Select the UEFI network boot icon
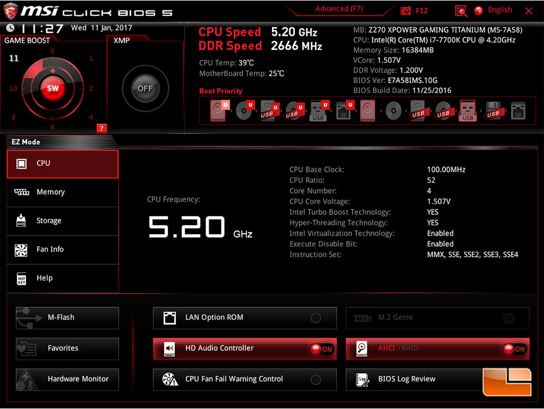This screenshot has width=544, height=409. tap(344, 110)
